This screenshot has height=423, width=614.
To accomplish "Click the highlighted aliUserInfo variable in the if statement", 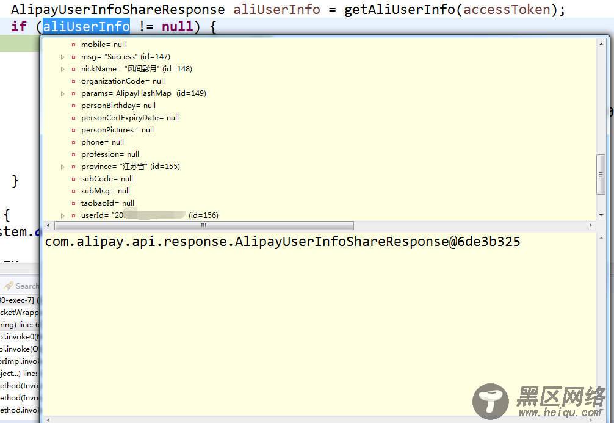I will point(86,27).
